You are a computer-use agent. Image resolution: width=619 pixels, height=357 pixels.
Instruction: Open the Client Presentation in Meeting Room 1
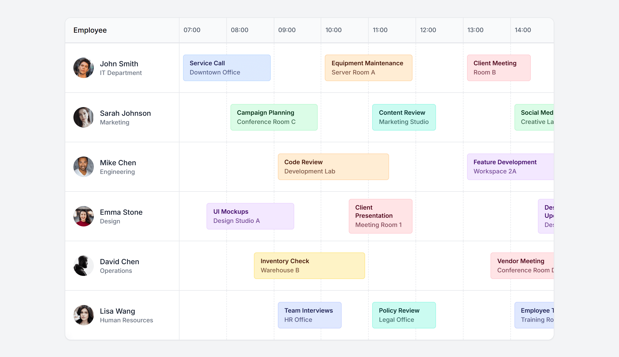tap(380, 216)
